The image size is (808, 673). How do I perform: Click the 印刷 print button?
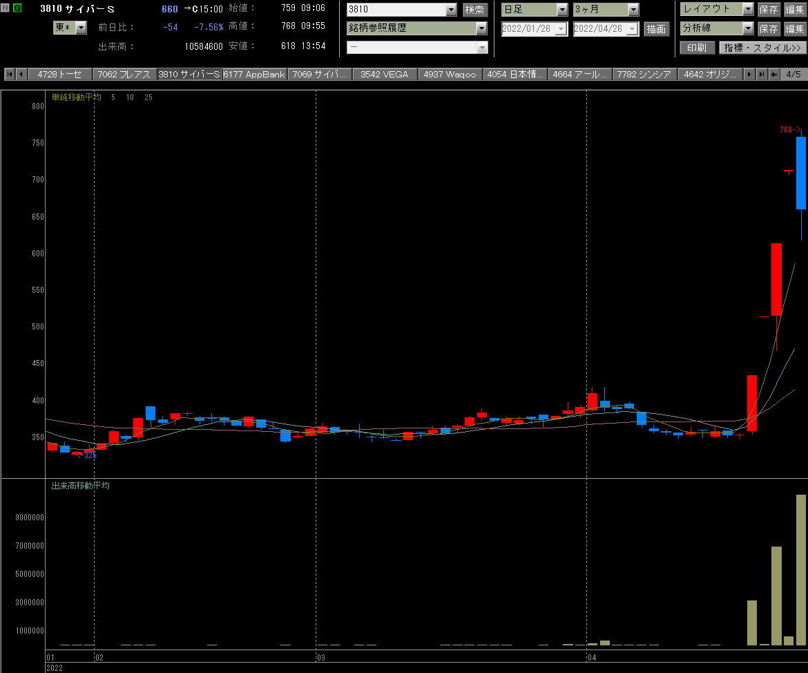pos(697,48)
